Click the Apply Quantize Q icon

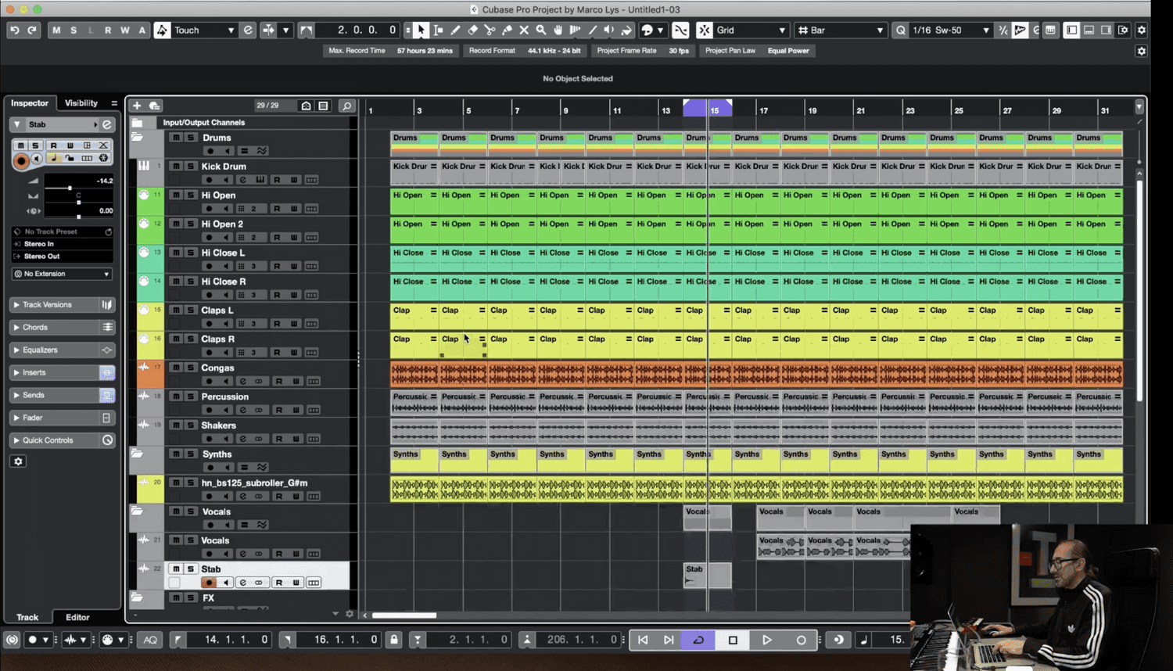pyautogui.click(x=901, y=30)
